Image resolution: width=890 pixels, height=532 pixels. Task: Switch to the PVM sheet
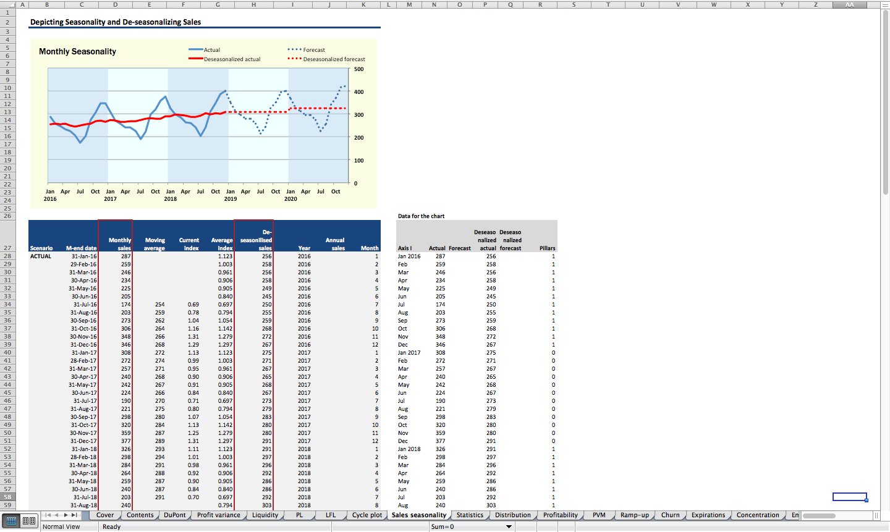599,515
